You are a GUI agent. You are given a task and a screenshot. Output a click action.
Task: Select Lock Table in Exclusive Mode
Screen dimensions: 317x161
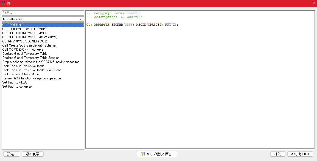point(43,66)
